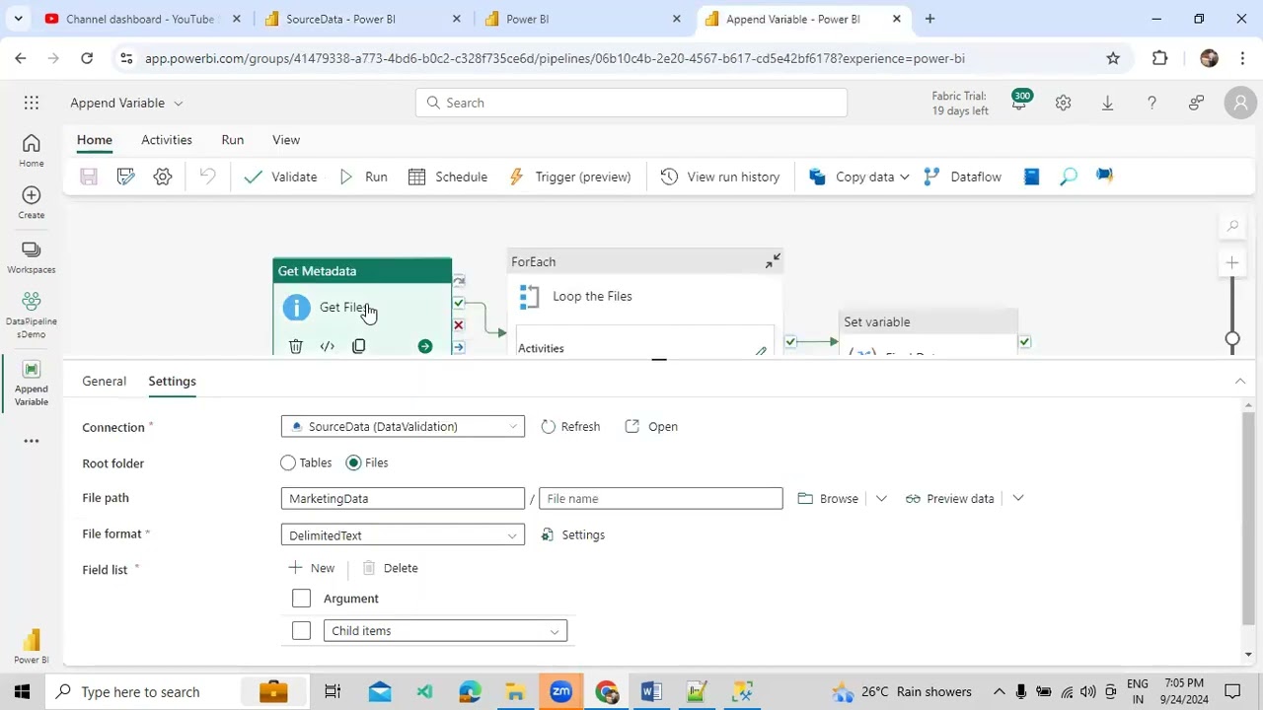This screenshot has width=1263, height=710.
Task: Open Child items field dropdown
Action: (x=445, y=631)
